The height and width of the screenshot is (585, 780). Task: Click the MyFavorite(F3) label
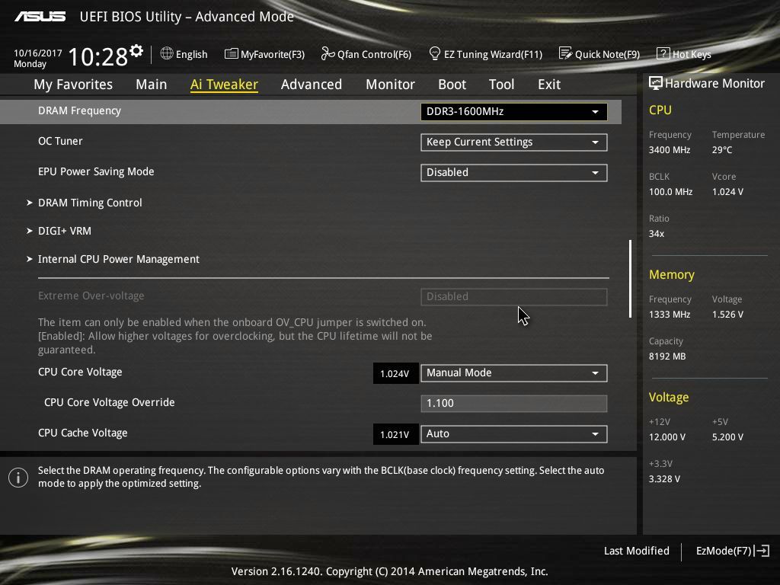pos(273,54)
